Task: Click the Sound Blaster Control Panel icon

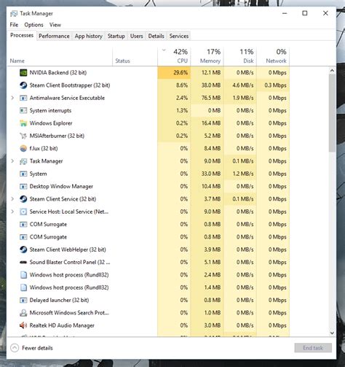Action: tap(23, 262)
